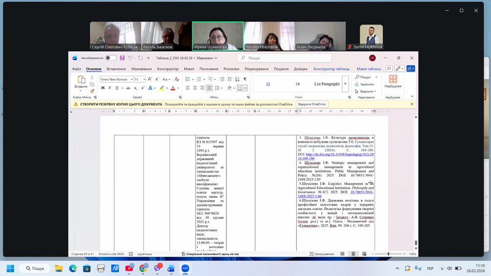The image size is (491, 276).
Task: Toggle Сфокусуватися focus mode in status bar
Action: 322,254
